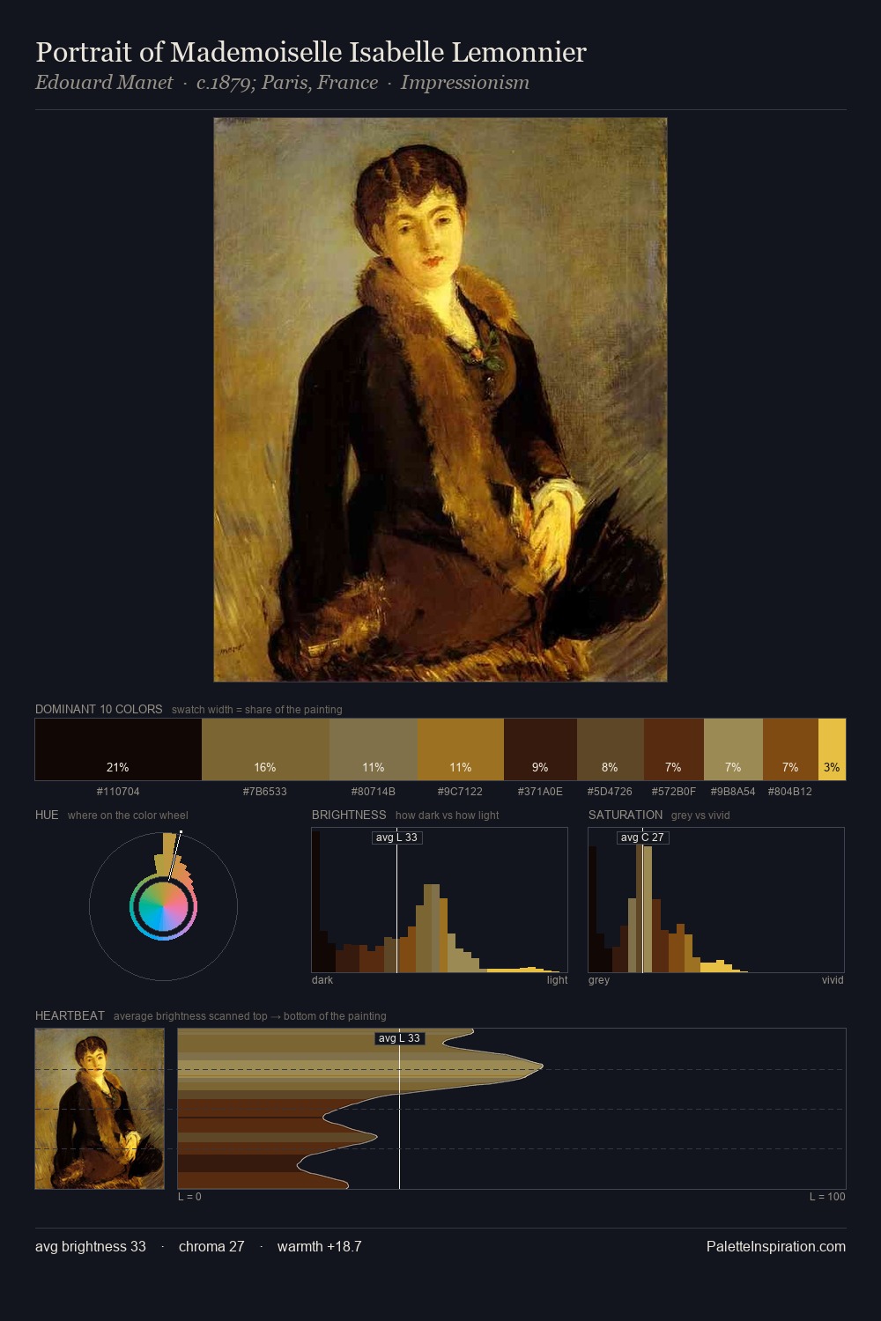This screenshot has width=881, height=1321.
Task: Click the 'avg L 33' label in heartbeat chart
Action: pyautogui.click(x=399, y=1038)
